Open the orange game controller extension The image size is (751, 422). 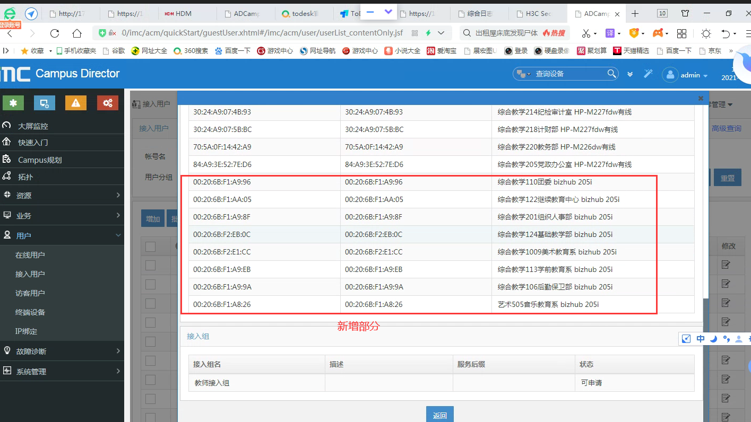[x=658, y=33]
